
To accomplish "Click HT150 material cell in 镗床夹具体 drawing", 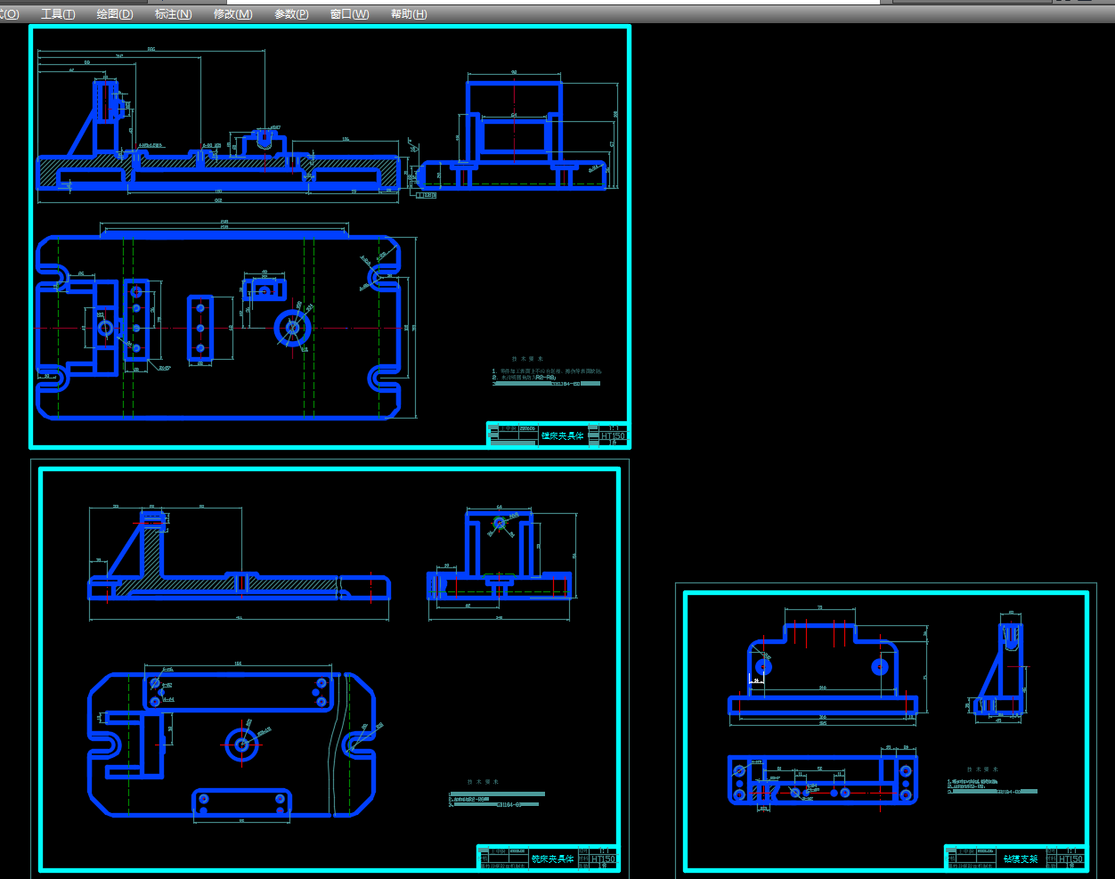I will [613, 436].
